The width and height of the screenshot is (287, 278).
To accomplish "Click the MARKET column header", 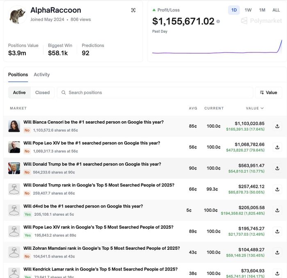I will click(18, 108).
